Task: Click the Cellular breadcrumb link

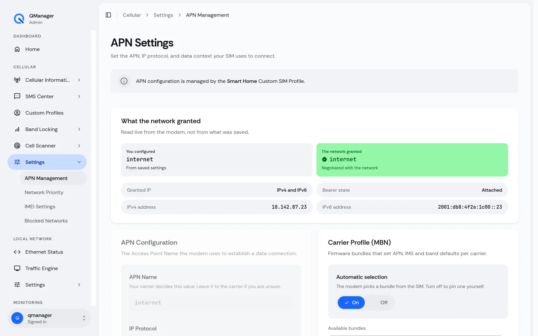Action: 132,15
